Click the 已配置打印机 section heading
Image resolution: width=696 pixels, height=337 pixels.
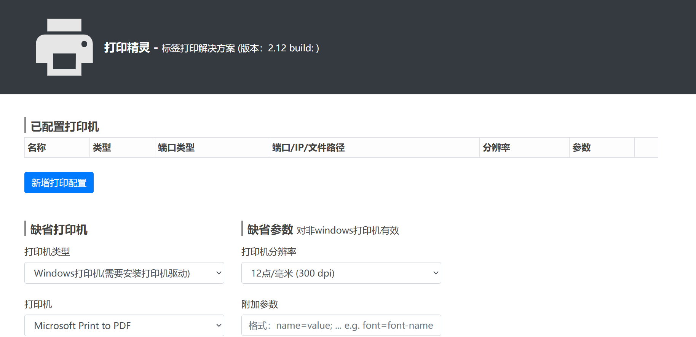coord(65,127)
